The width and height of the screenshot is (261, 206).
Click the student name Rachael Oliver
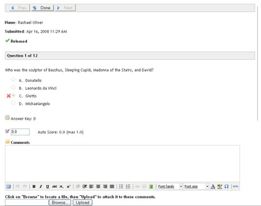[30, 22]
